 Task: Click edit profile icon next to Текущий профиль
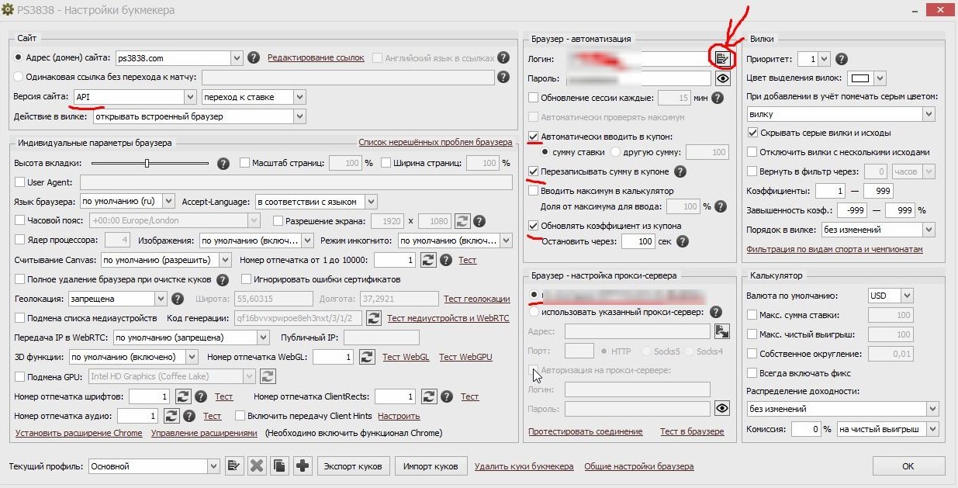[x=233, y=466]
